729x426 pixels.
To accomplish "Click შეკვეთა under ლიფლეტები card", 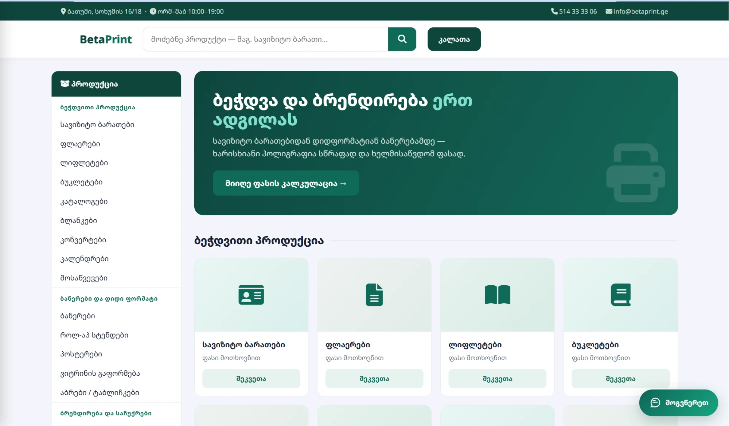I will [498, 379].
